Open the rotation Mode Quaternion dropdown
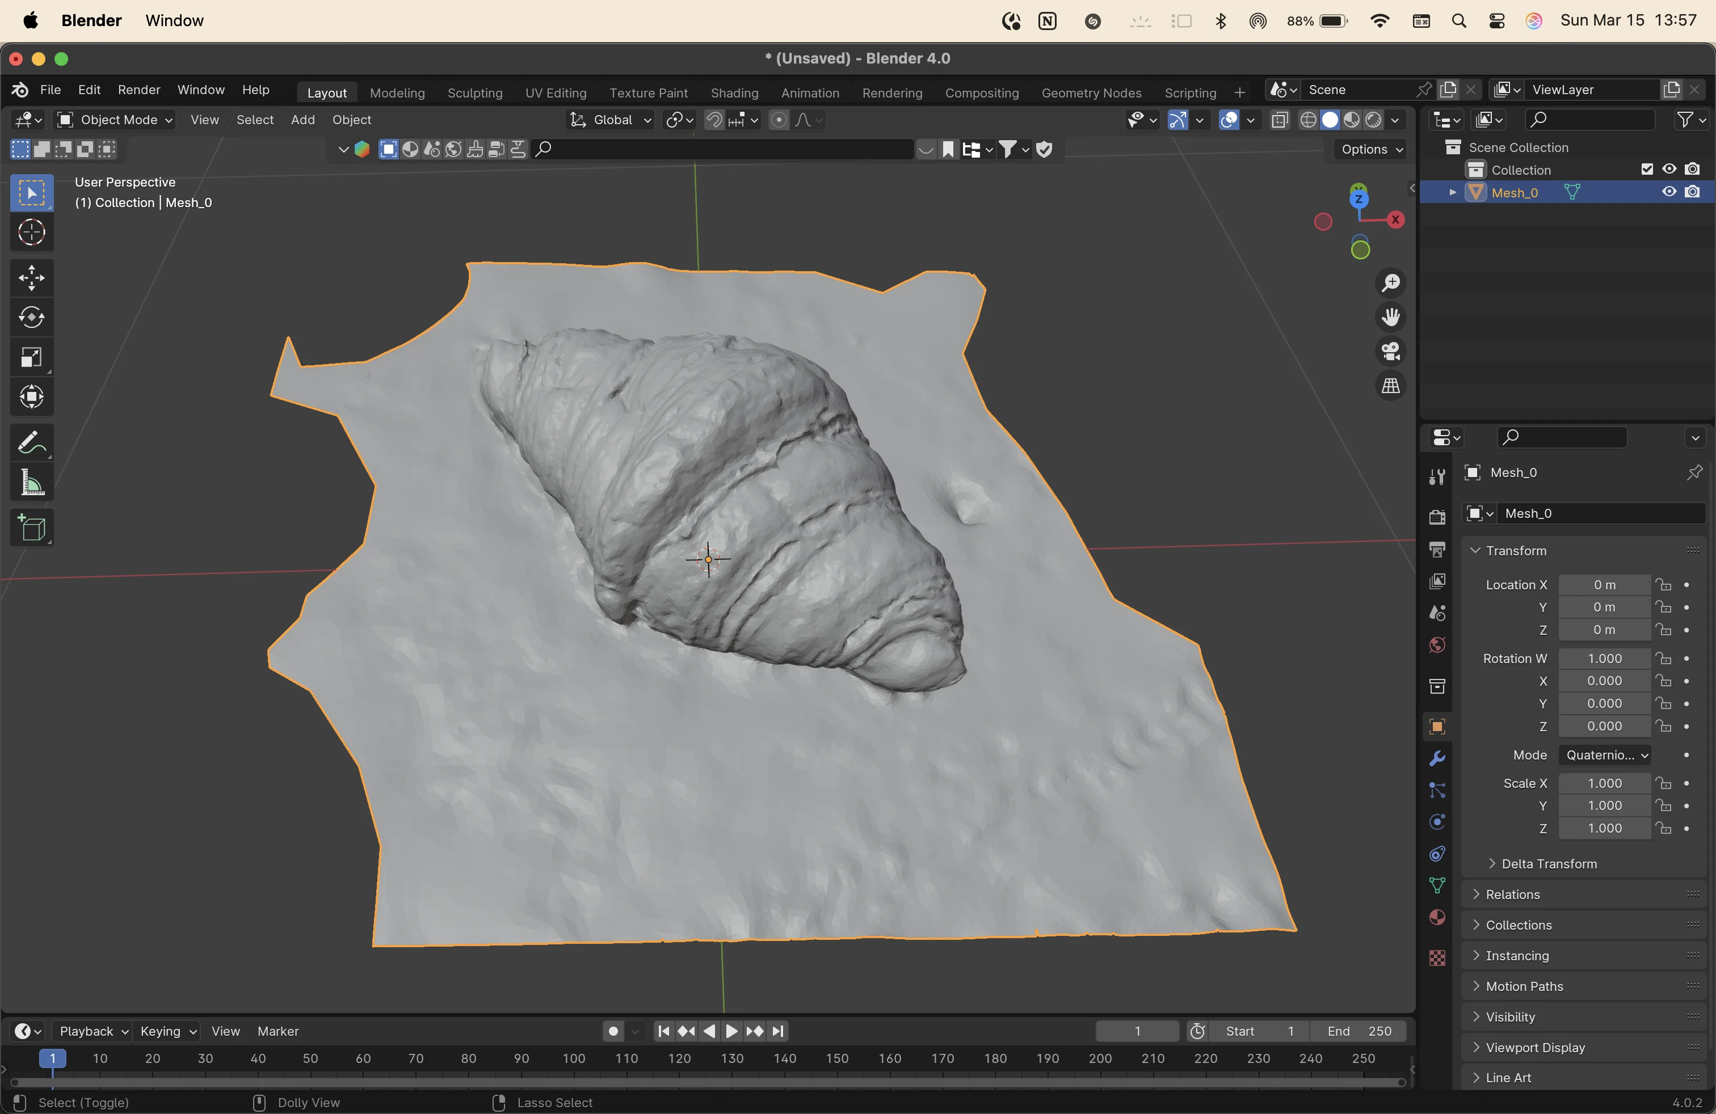1716x1114 pixels. (x=1606, y=755)
